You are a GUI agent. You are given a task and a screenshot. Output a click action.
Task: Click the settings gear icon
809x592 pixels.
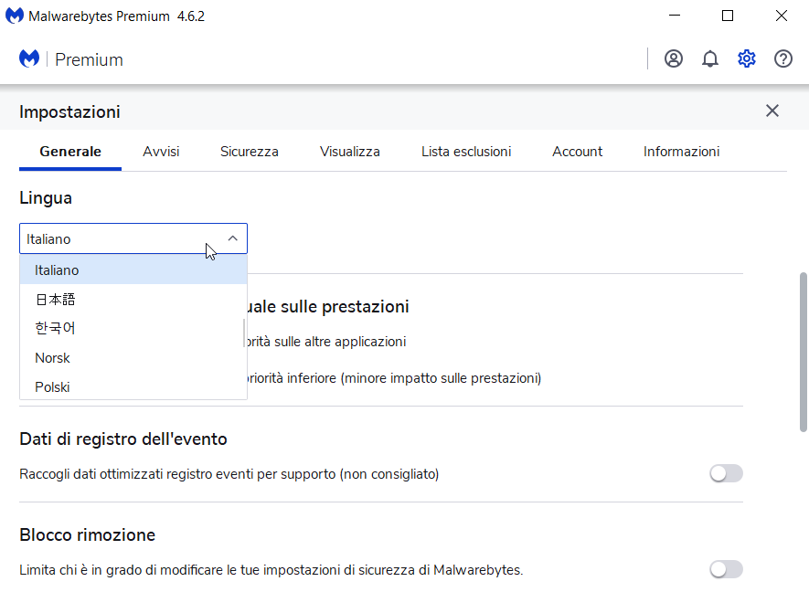click(x=747, y=58)
